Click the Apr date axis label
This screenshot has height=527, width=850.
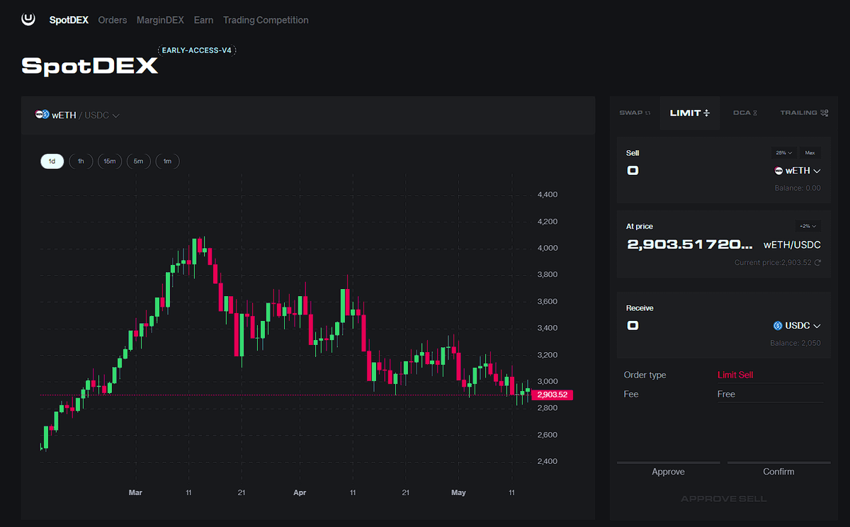point(300,492)
